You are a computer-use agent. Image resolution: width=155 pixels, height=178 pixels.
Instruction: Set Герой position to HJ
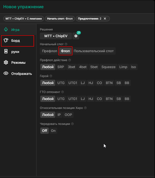point(91,83)
